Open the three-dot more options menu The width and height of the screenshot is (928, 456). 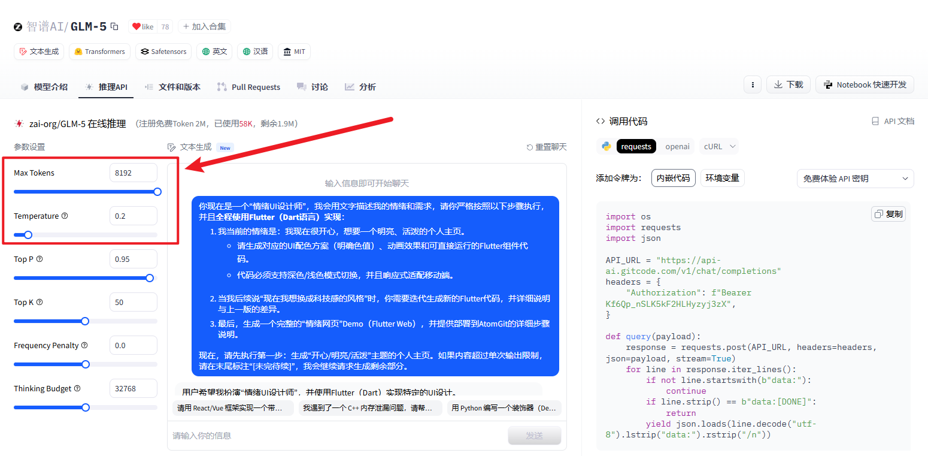tap(753, 84)
